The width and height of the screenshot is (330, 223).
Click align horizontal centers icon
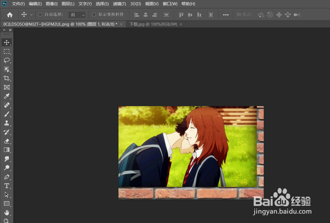pyautogui.click(x=146, y=15)
